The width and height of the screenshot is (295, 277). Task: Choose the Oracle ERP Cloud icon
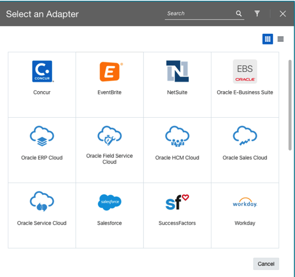[42, 137]
